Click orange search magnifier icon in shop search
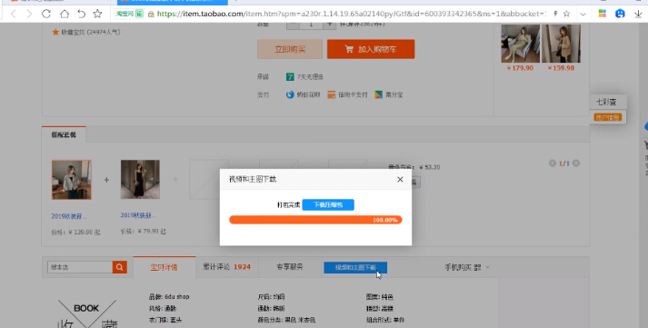Viewport: 648px width, 328px height. point(119,267)
